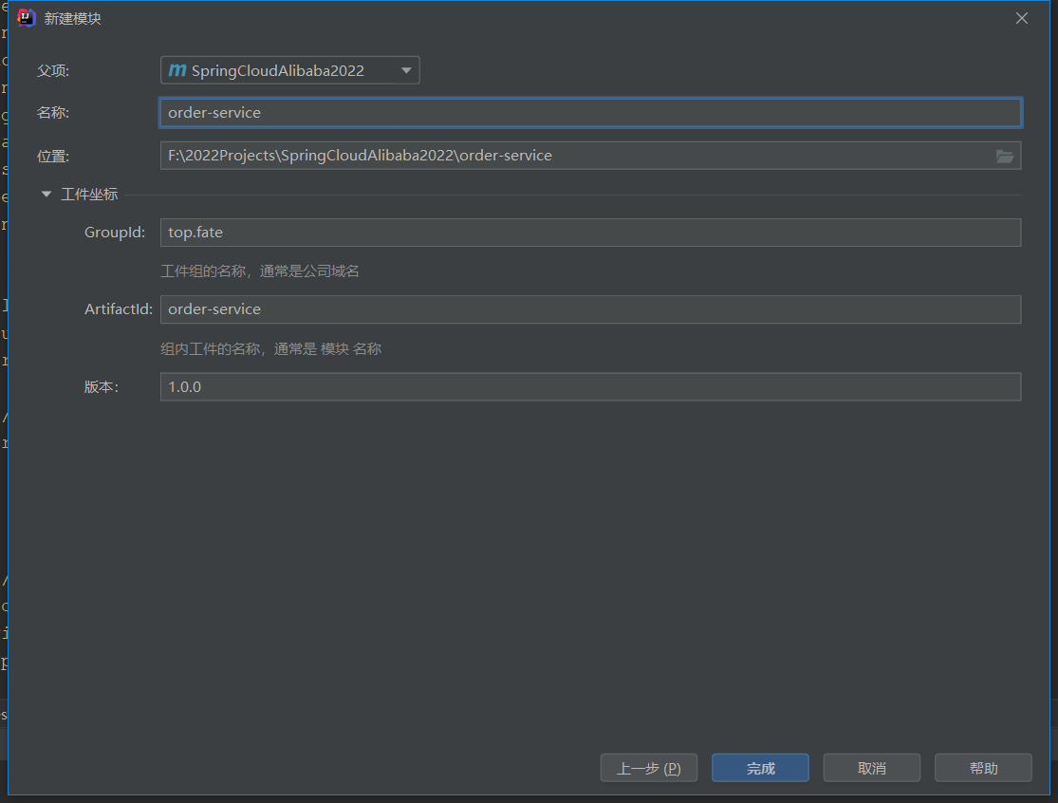Click the 完成 finish button
This screenshot has height=803, width=1058.
coord(760,768)
